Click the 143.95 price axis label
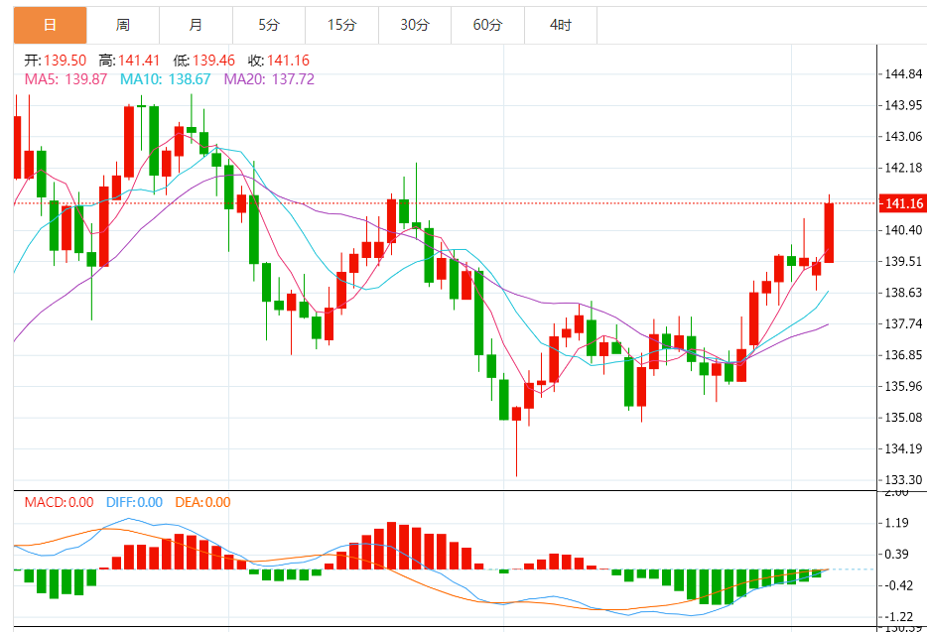This screenshot has width=927, height=632. coord(903,105)
